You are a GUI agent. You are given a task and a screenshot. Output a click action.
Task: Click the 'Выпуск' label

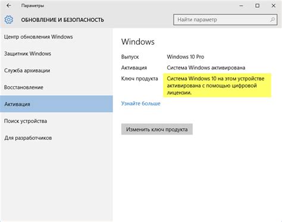tap(130, 57)
